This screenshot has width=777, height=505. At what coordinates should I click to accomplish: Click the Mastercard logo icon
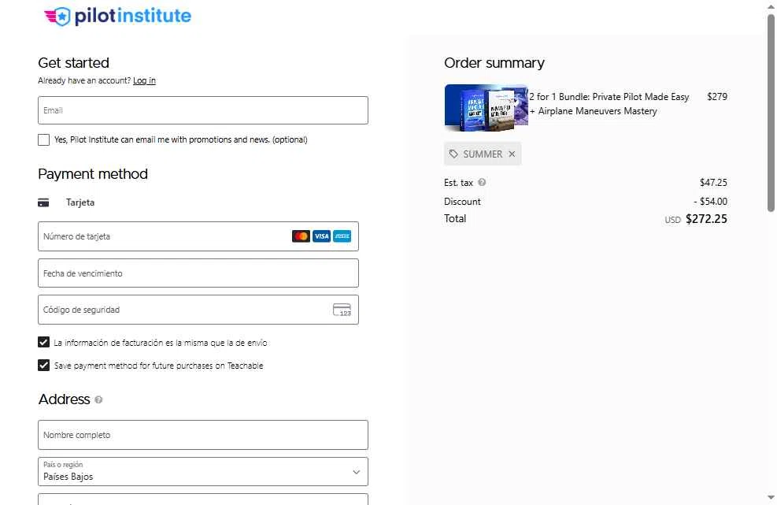[301, 236]
